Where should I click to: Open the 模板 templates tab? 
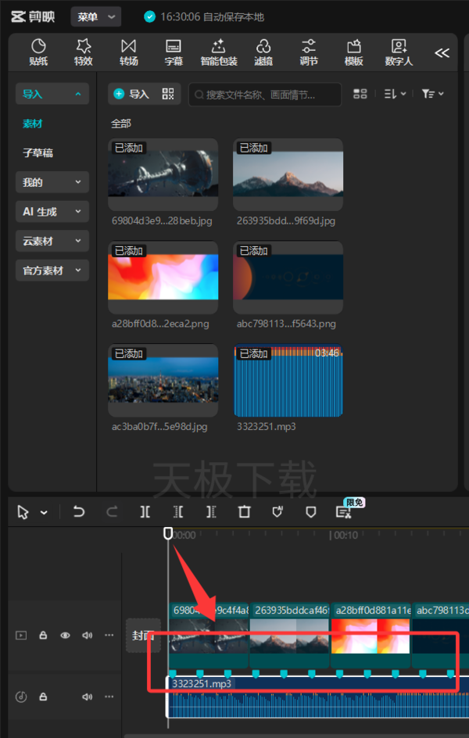(354, 52)
